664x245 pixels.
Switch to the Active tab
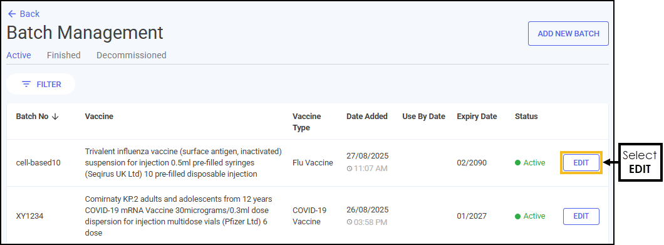pyautogui.click(x=19, y=55)
